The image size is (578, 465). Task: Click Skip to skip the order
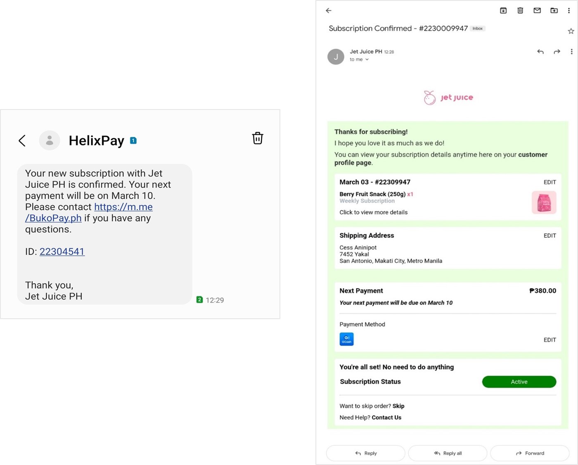[x=398, y=406]
